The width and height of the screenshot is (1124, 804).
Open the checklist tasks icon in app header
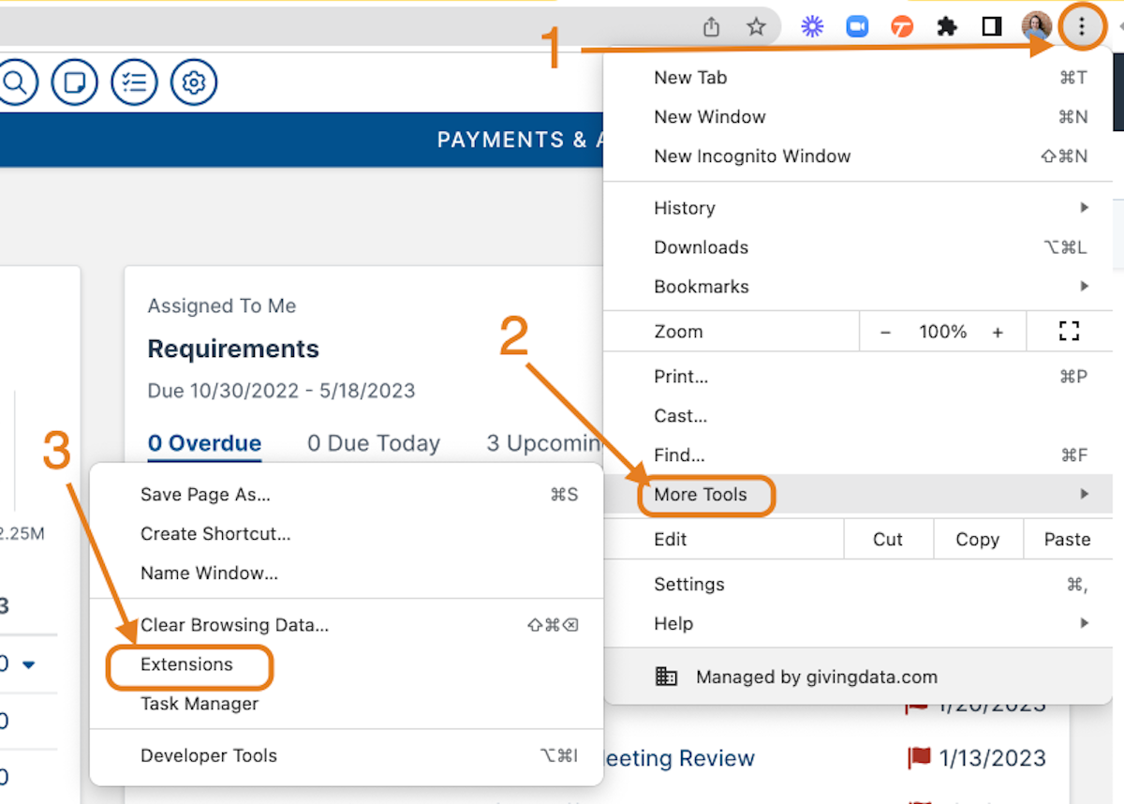134,82
